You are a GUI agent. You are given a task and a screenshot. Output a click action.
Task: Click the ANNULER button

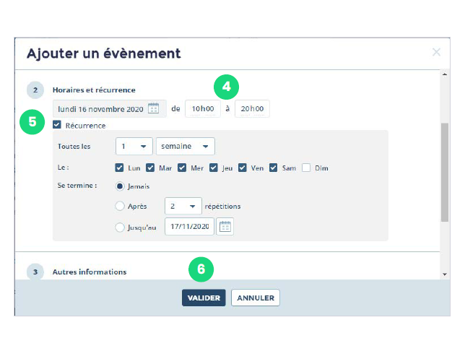pyautogui.click(x=255, y=298)
